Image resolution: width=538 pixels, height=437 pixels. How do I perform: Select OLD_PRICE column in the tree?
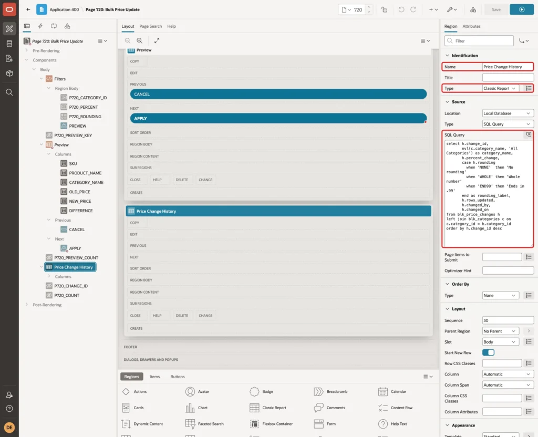[x=80, y=192]
